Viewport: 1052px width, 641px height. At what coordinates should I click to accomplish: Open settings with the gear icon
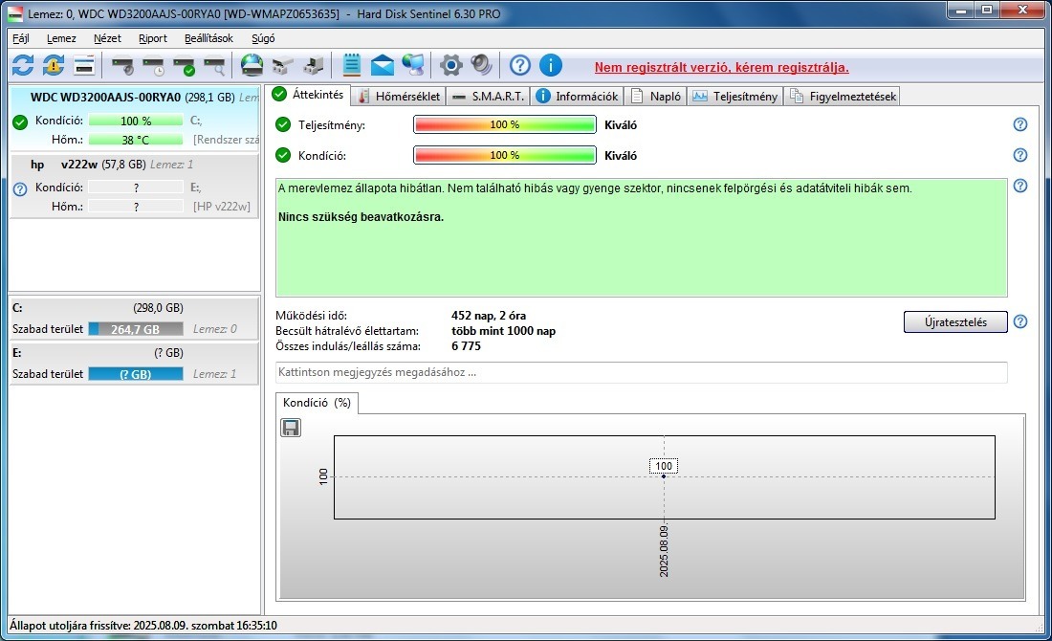tap(450, 65)
